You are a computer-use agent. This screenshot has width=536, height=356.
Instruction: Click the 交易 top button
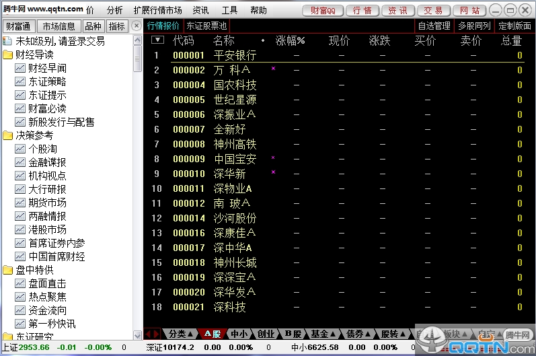coord(434,11)
